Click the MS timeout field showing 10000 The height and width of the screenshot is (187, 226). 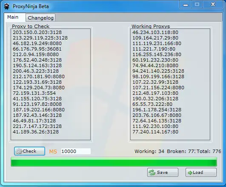76,151
